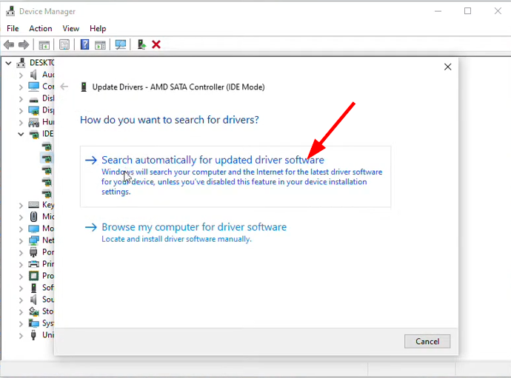The width and height of the screenshot is (511, 378).
Task: Select the Network adapters category icon
Action: click(33, 240)
